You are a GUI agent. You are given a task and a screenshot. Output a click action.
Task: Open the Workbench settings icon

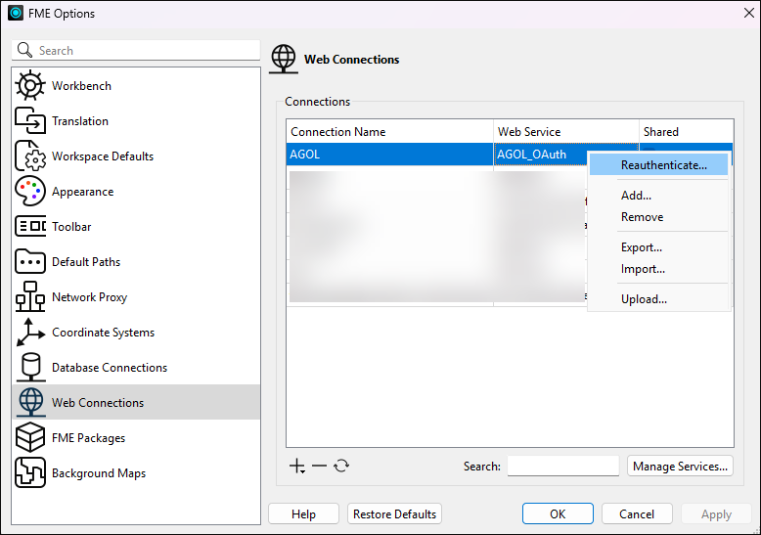30,85
